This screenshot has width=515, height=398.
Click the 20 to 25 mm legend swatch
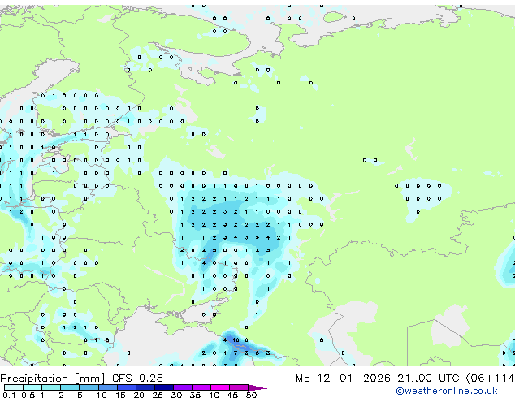[145, 387]
